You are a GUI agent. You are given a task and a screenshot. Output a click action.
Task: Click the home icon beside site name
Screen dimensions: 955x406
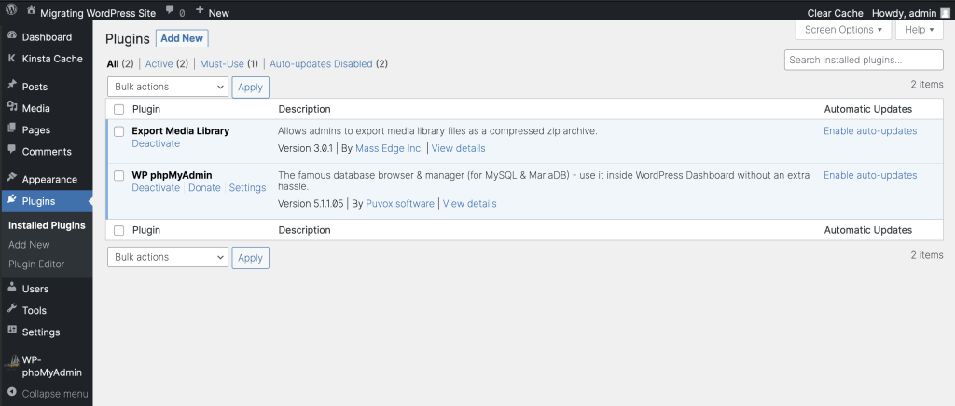point(32,9)
